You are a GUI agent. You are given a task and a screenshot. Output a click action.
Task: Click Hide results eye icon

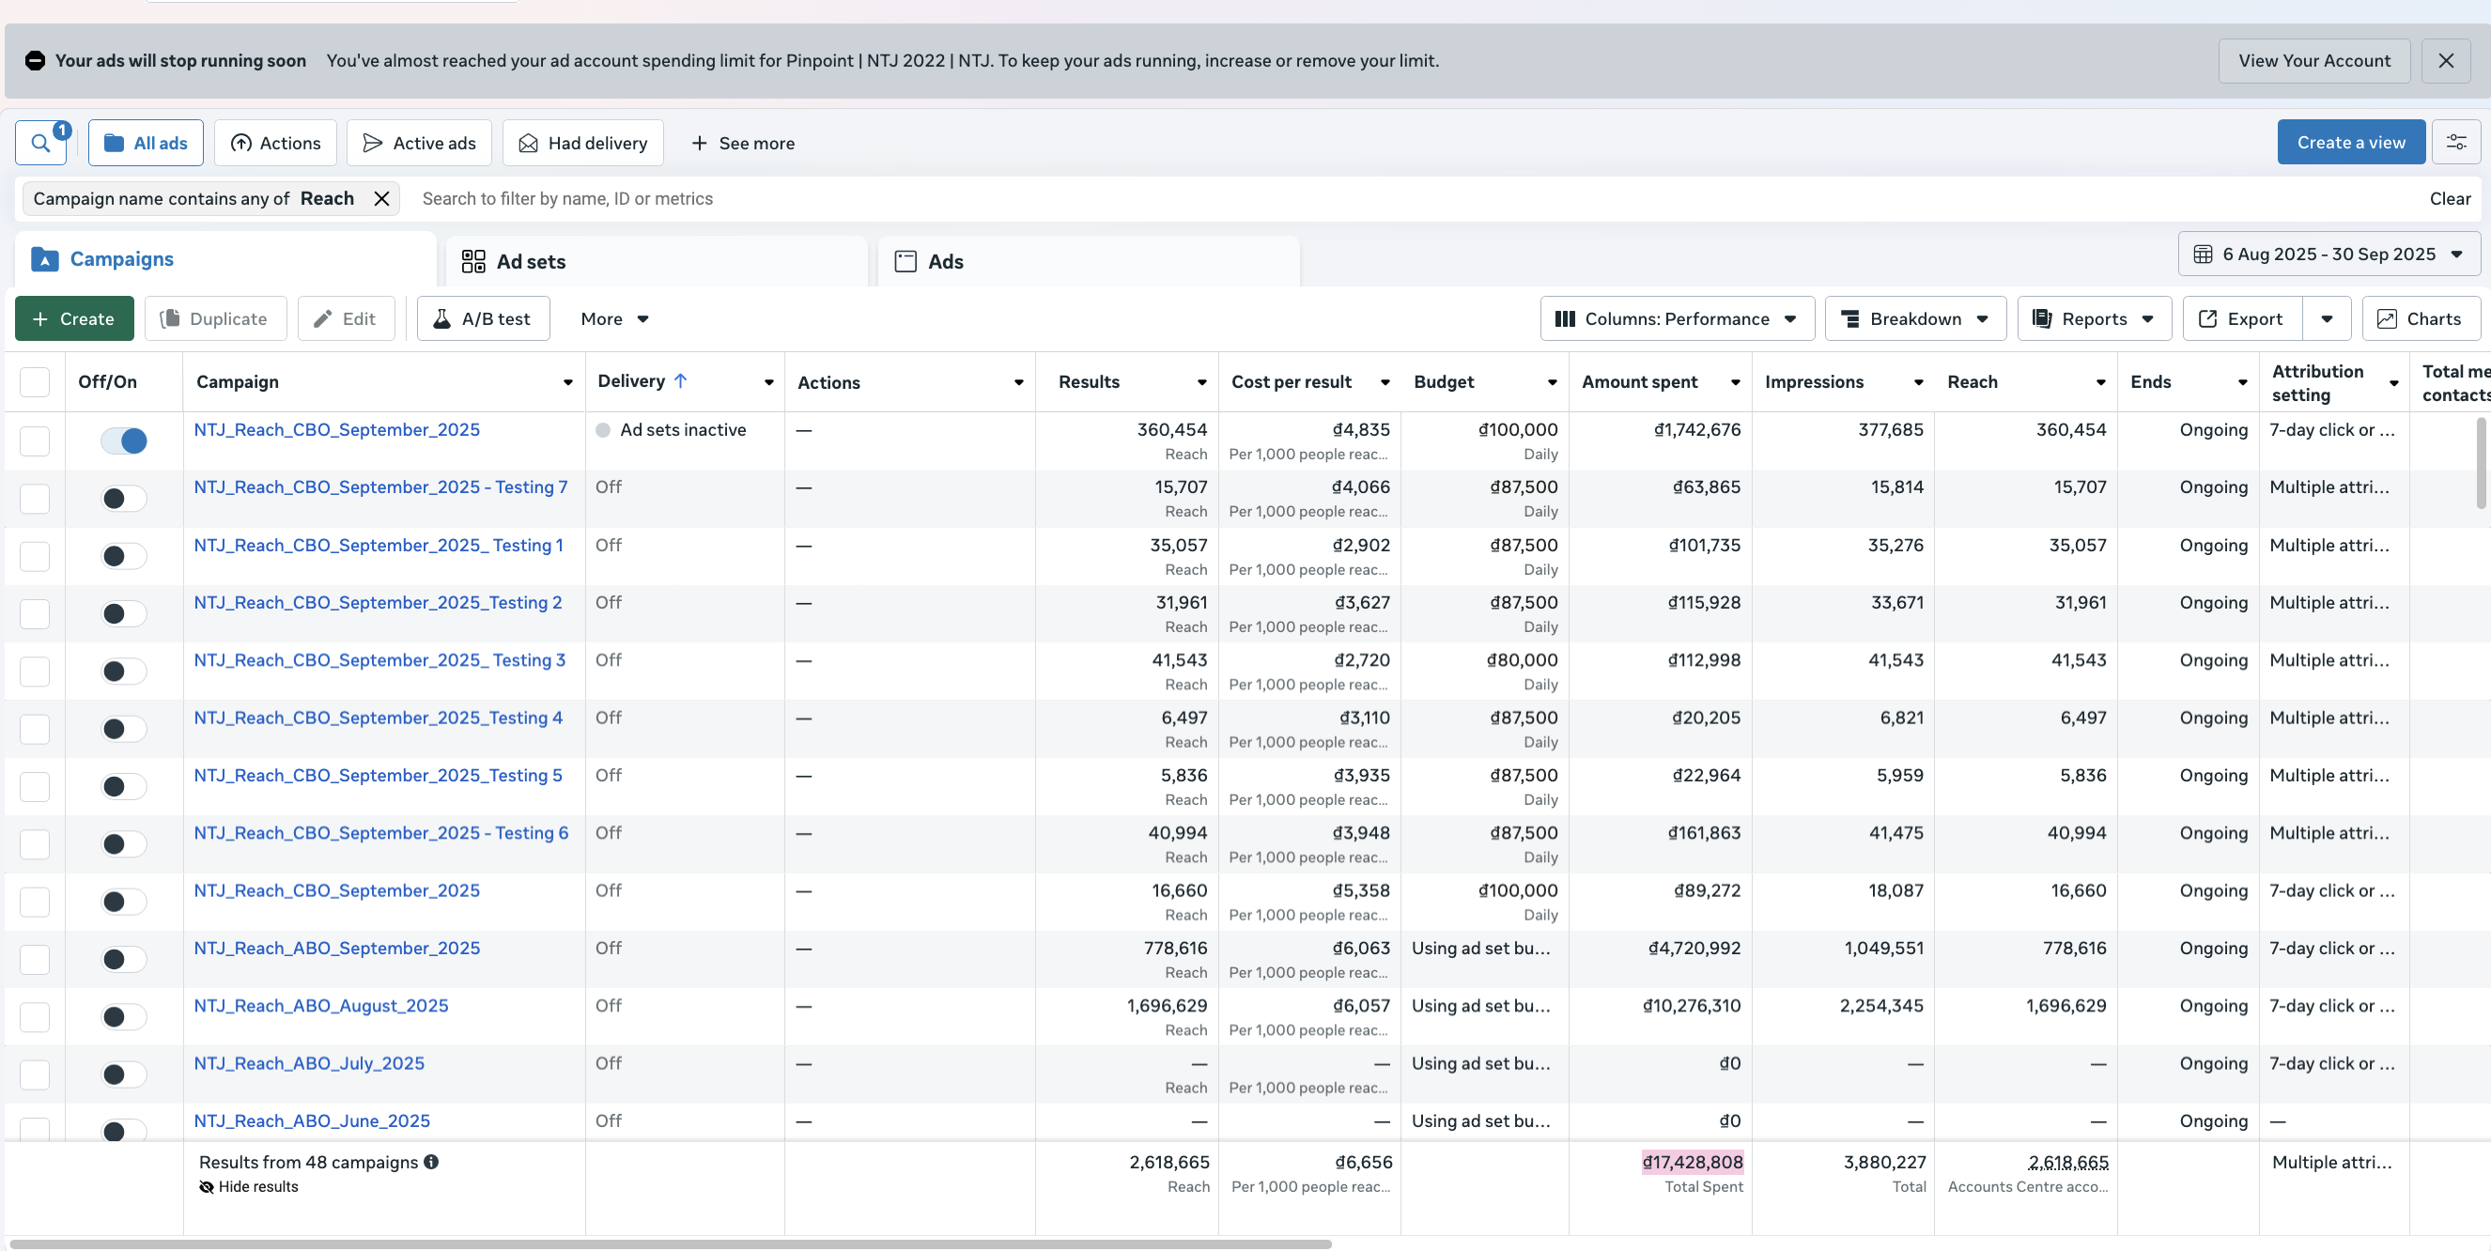pos(206,1187)
